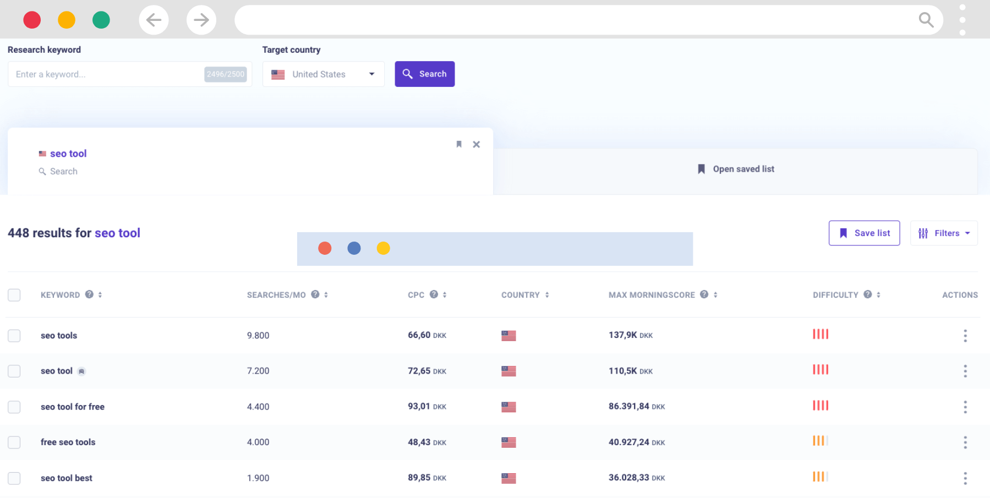
Task: Click the badge icon next to seo tool
Action: (x=81, y=371)
